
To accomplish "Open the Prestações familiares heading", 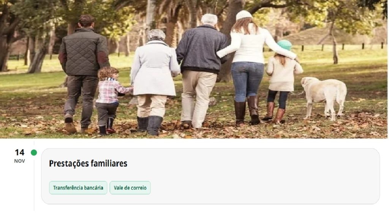I will [x=88, y=163].
